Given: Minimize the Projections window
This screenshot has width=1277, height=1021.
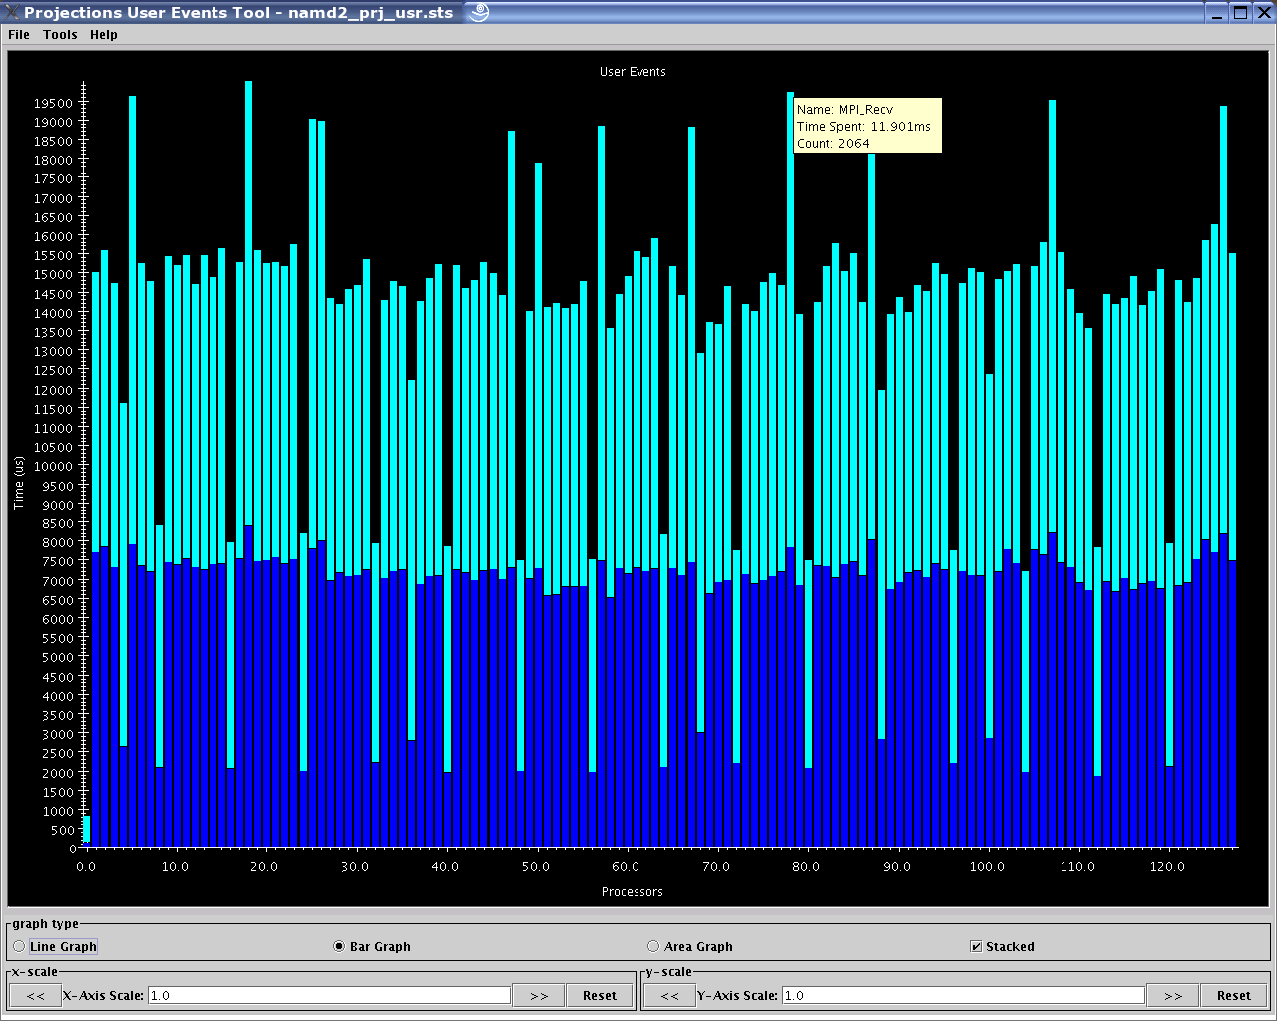Looking at the screenshot, I should [1217, 12].
